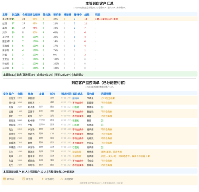Click the 已签约 status in row 3637
The width and height of the screenshot is (199, 192).
[76, 107]
